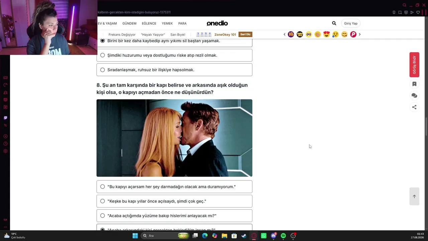Open Discord from the taskbar
This screenshot has height=241, width=428.
[274, 236]
